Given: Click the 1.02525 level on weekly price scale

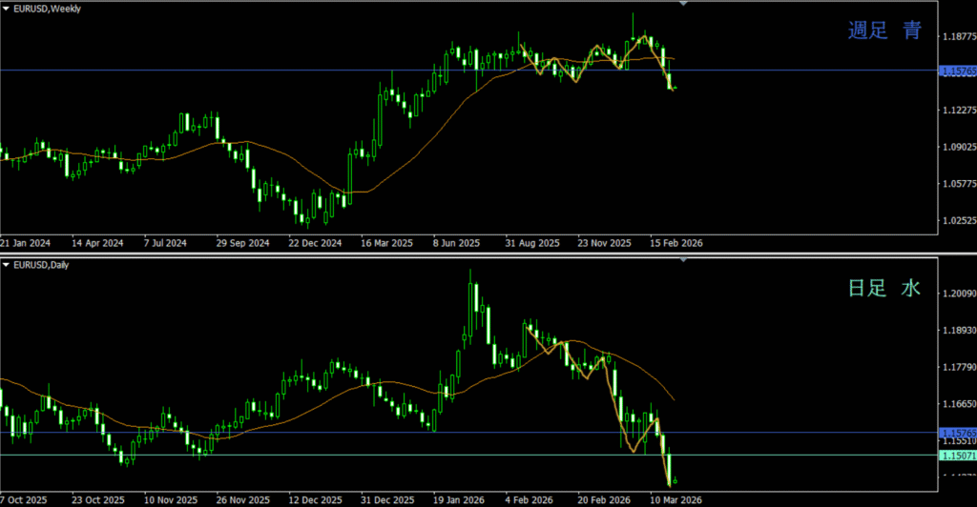Looking at the screenshot, I should click(957, 220).
